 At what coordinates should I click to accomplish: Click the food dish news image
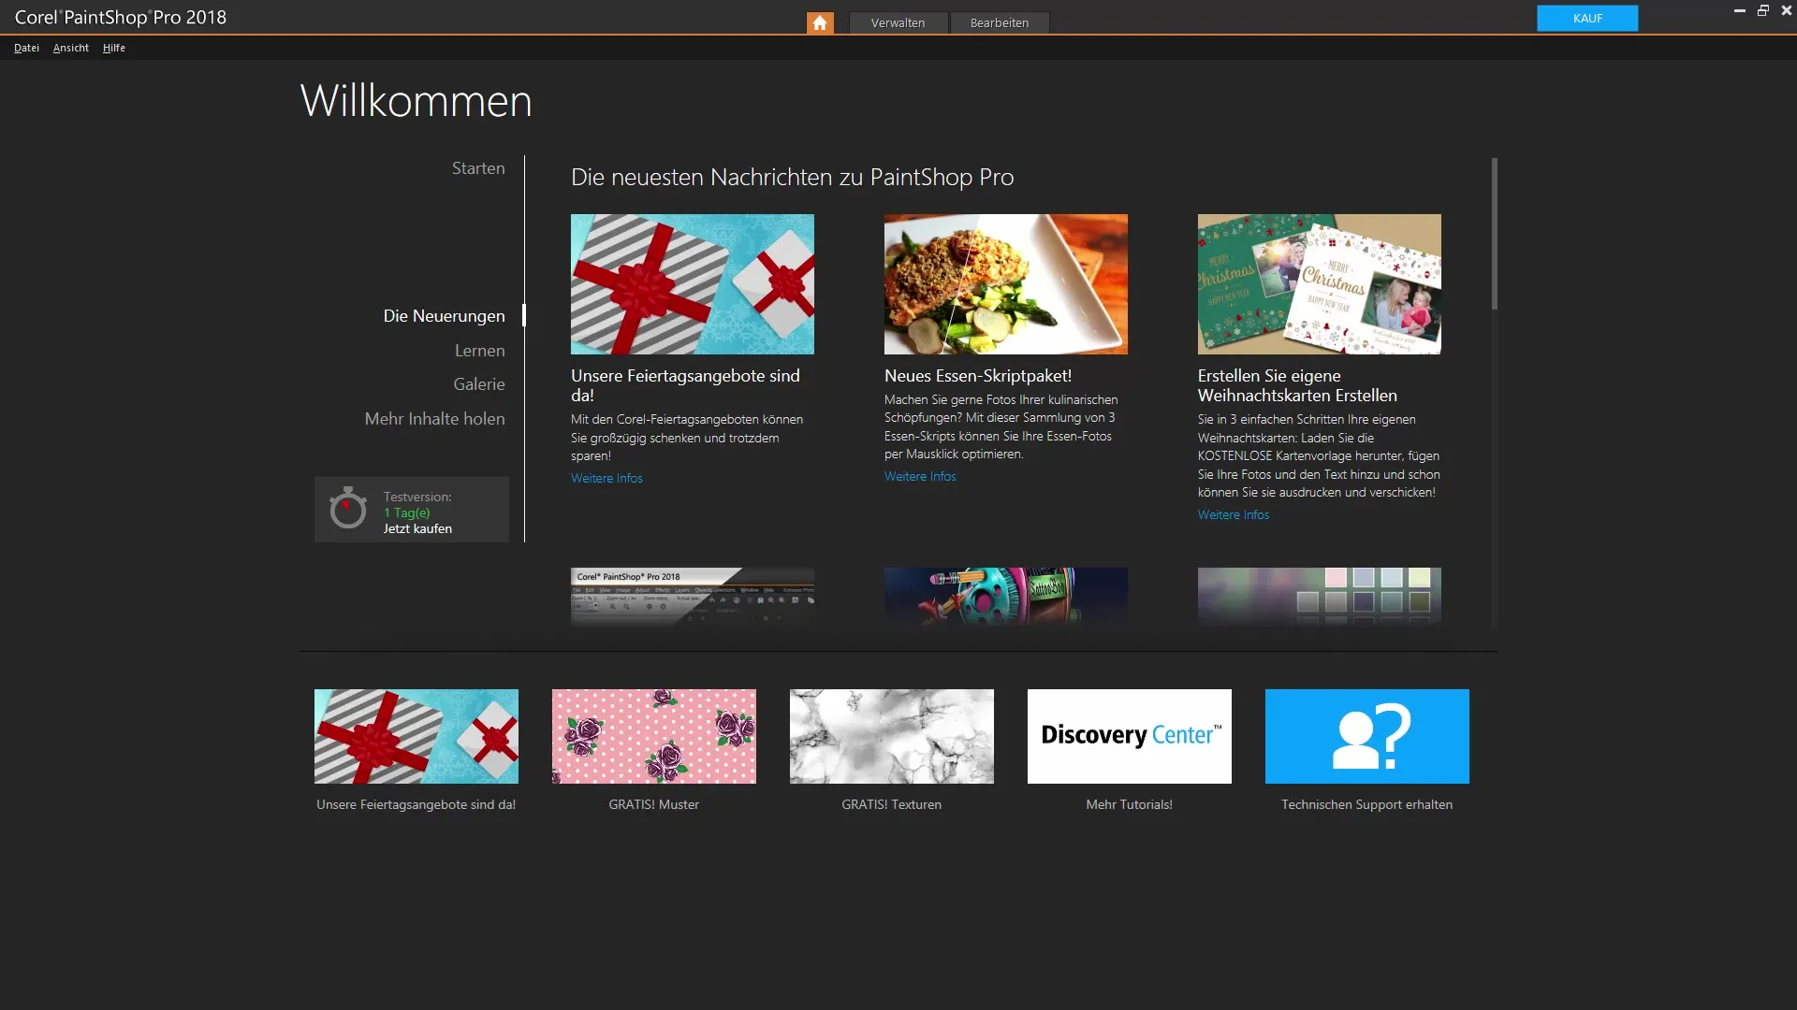(x=1006, y=284)
